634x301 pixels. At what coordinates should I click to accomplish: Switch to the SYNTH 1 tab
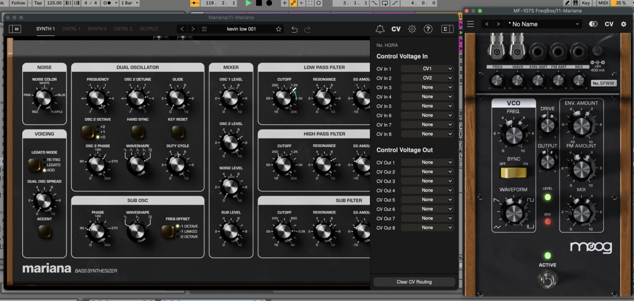tap(45, 29)
